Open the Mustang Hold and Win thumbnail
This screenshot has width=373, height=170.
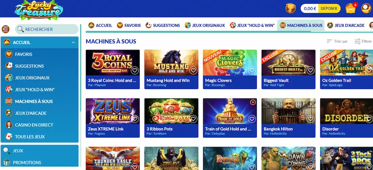171,63
